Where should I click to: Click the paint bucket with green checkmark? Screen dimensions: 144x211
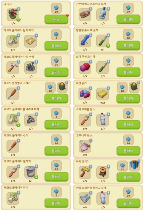(31, 172)
